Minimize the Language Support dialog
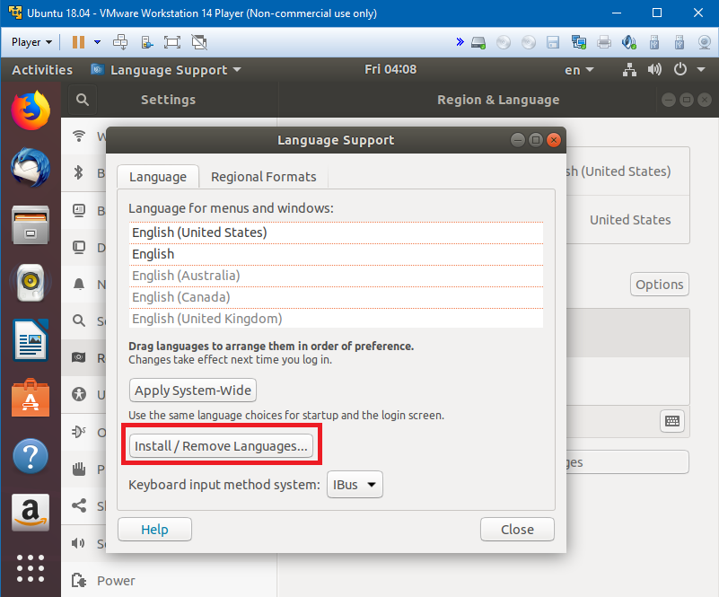The width and height of the screenshot is (719, 597). point(518,140)
